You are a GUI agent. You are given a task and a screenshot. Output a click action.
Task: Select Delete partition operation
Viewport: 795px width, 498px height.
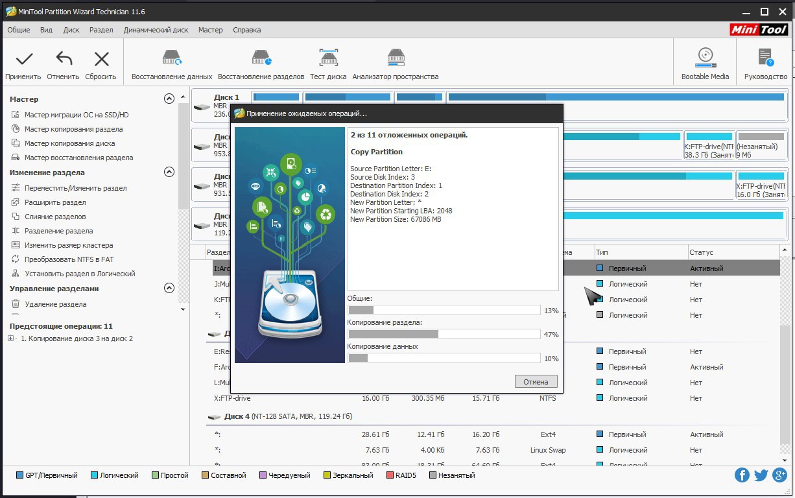click(49, 304)
